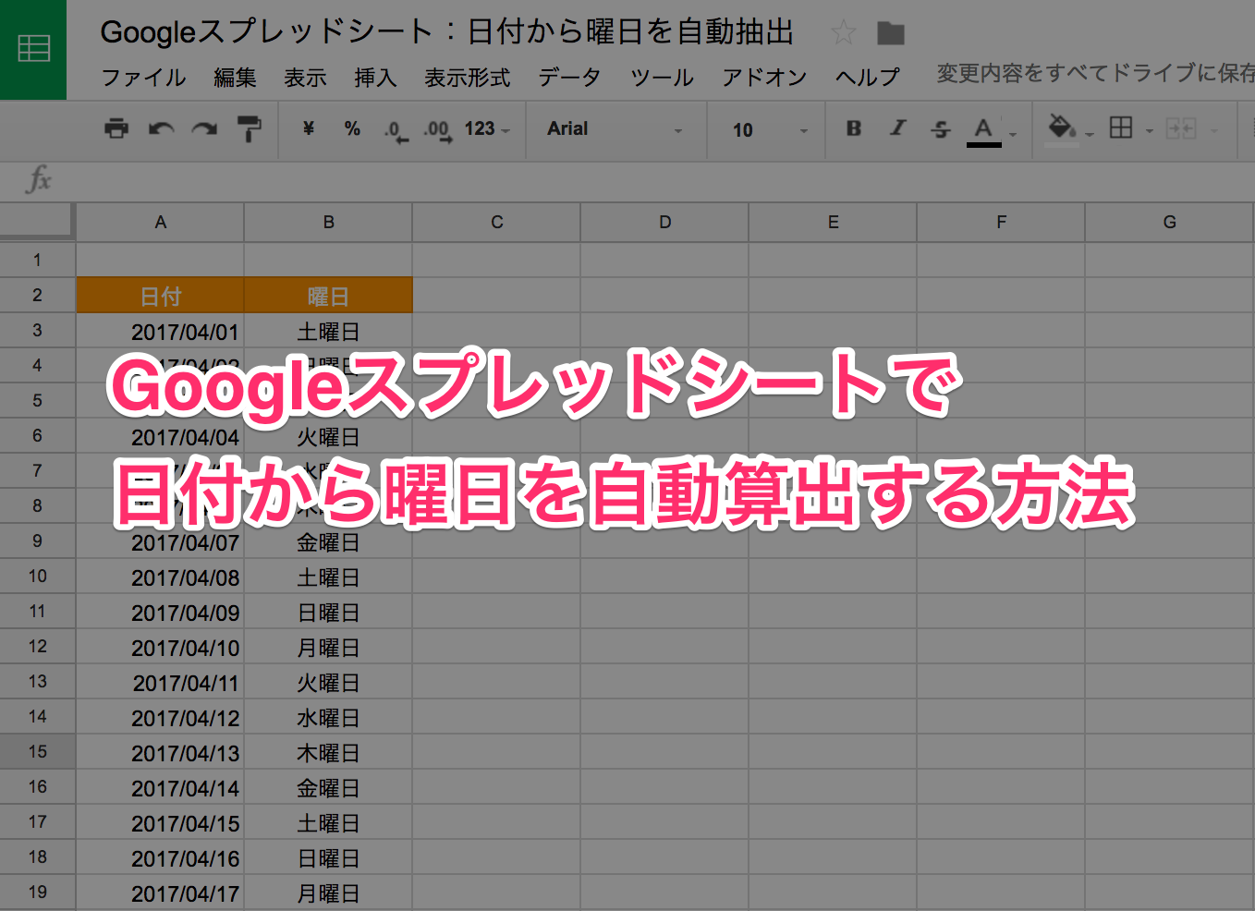Format as percent
1255x911 pixels.
click(352, 128)
